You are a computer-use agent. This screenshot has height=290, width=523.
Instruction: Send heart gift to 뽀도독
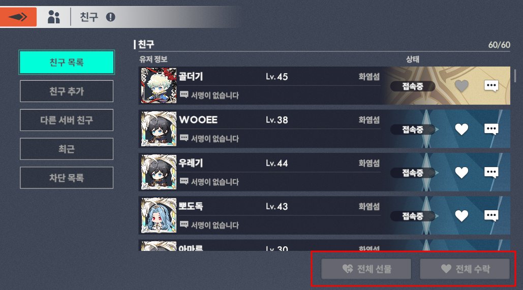(462, 216)
